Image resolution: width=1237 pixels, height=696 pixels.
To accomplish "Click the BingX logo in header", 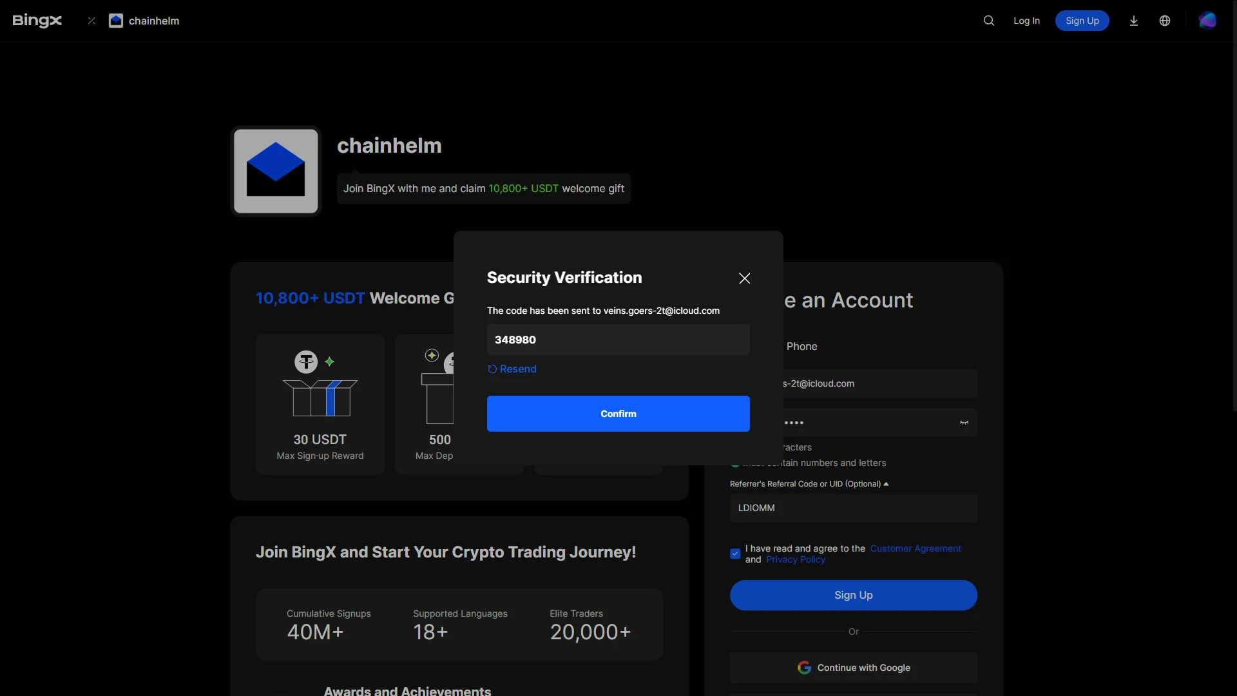I will tap(37, 21).
